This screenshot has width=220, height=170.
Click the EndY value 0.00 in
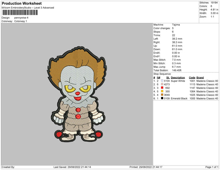(176, 56)
